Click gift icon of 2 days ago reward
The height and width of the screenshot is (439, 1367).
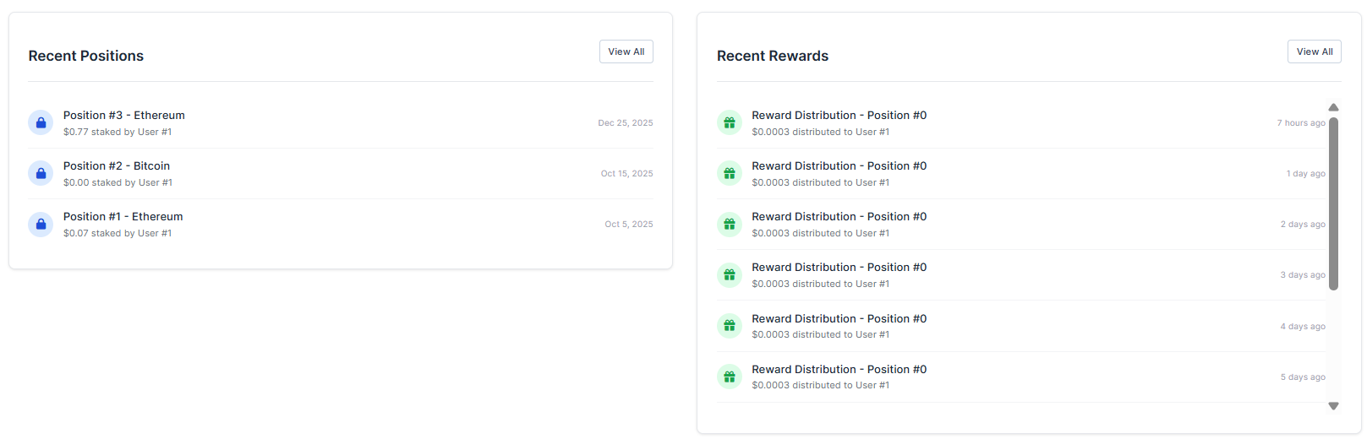click(x=730, y=225)
